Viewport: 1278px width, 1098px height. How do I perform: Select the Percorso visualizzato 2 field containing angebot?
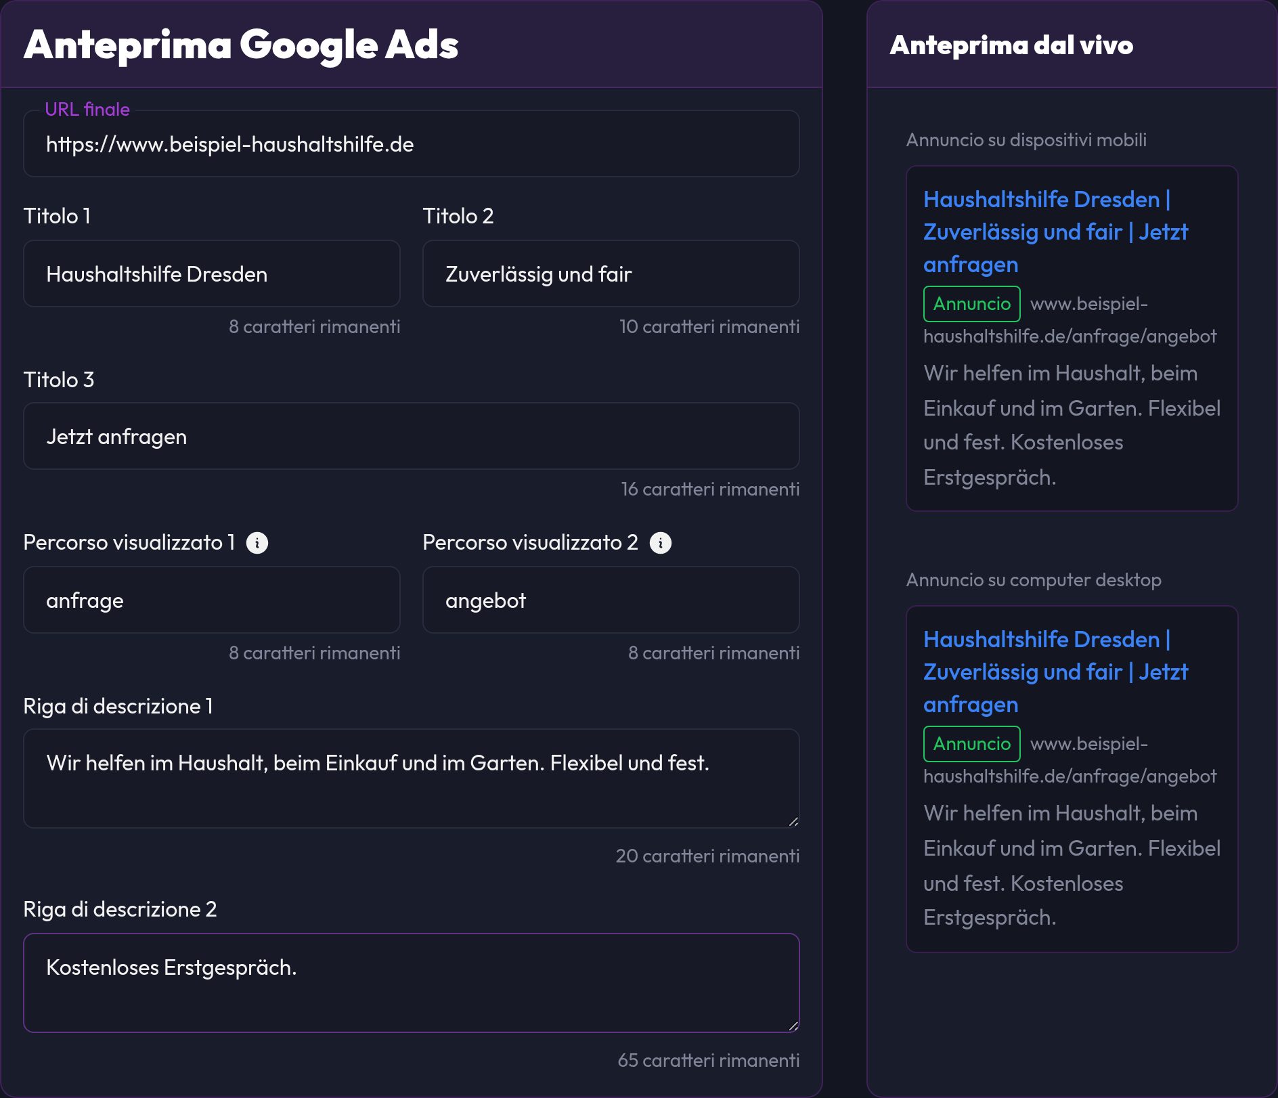point(611,600)
